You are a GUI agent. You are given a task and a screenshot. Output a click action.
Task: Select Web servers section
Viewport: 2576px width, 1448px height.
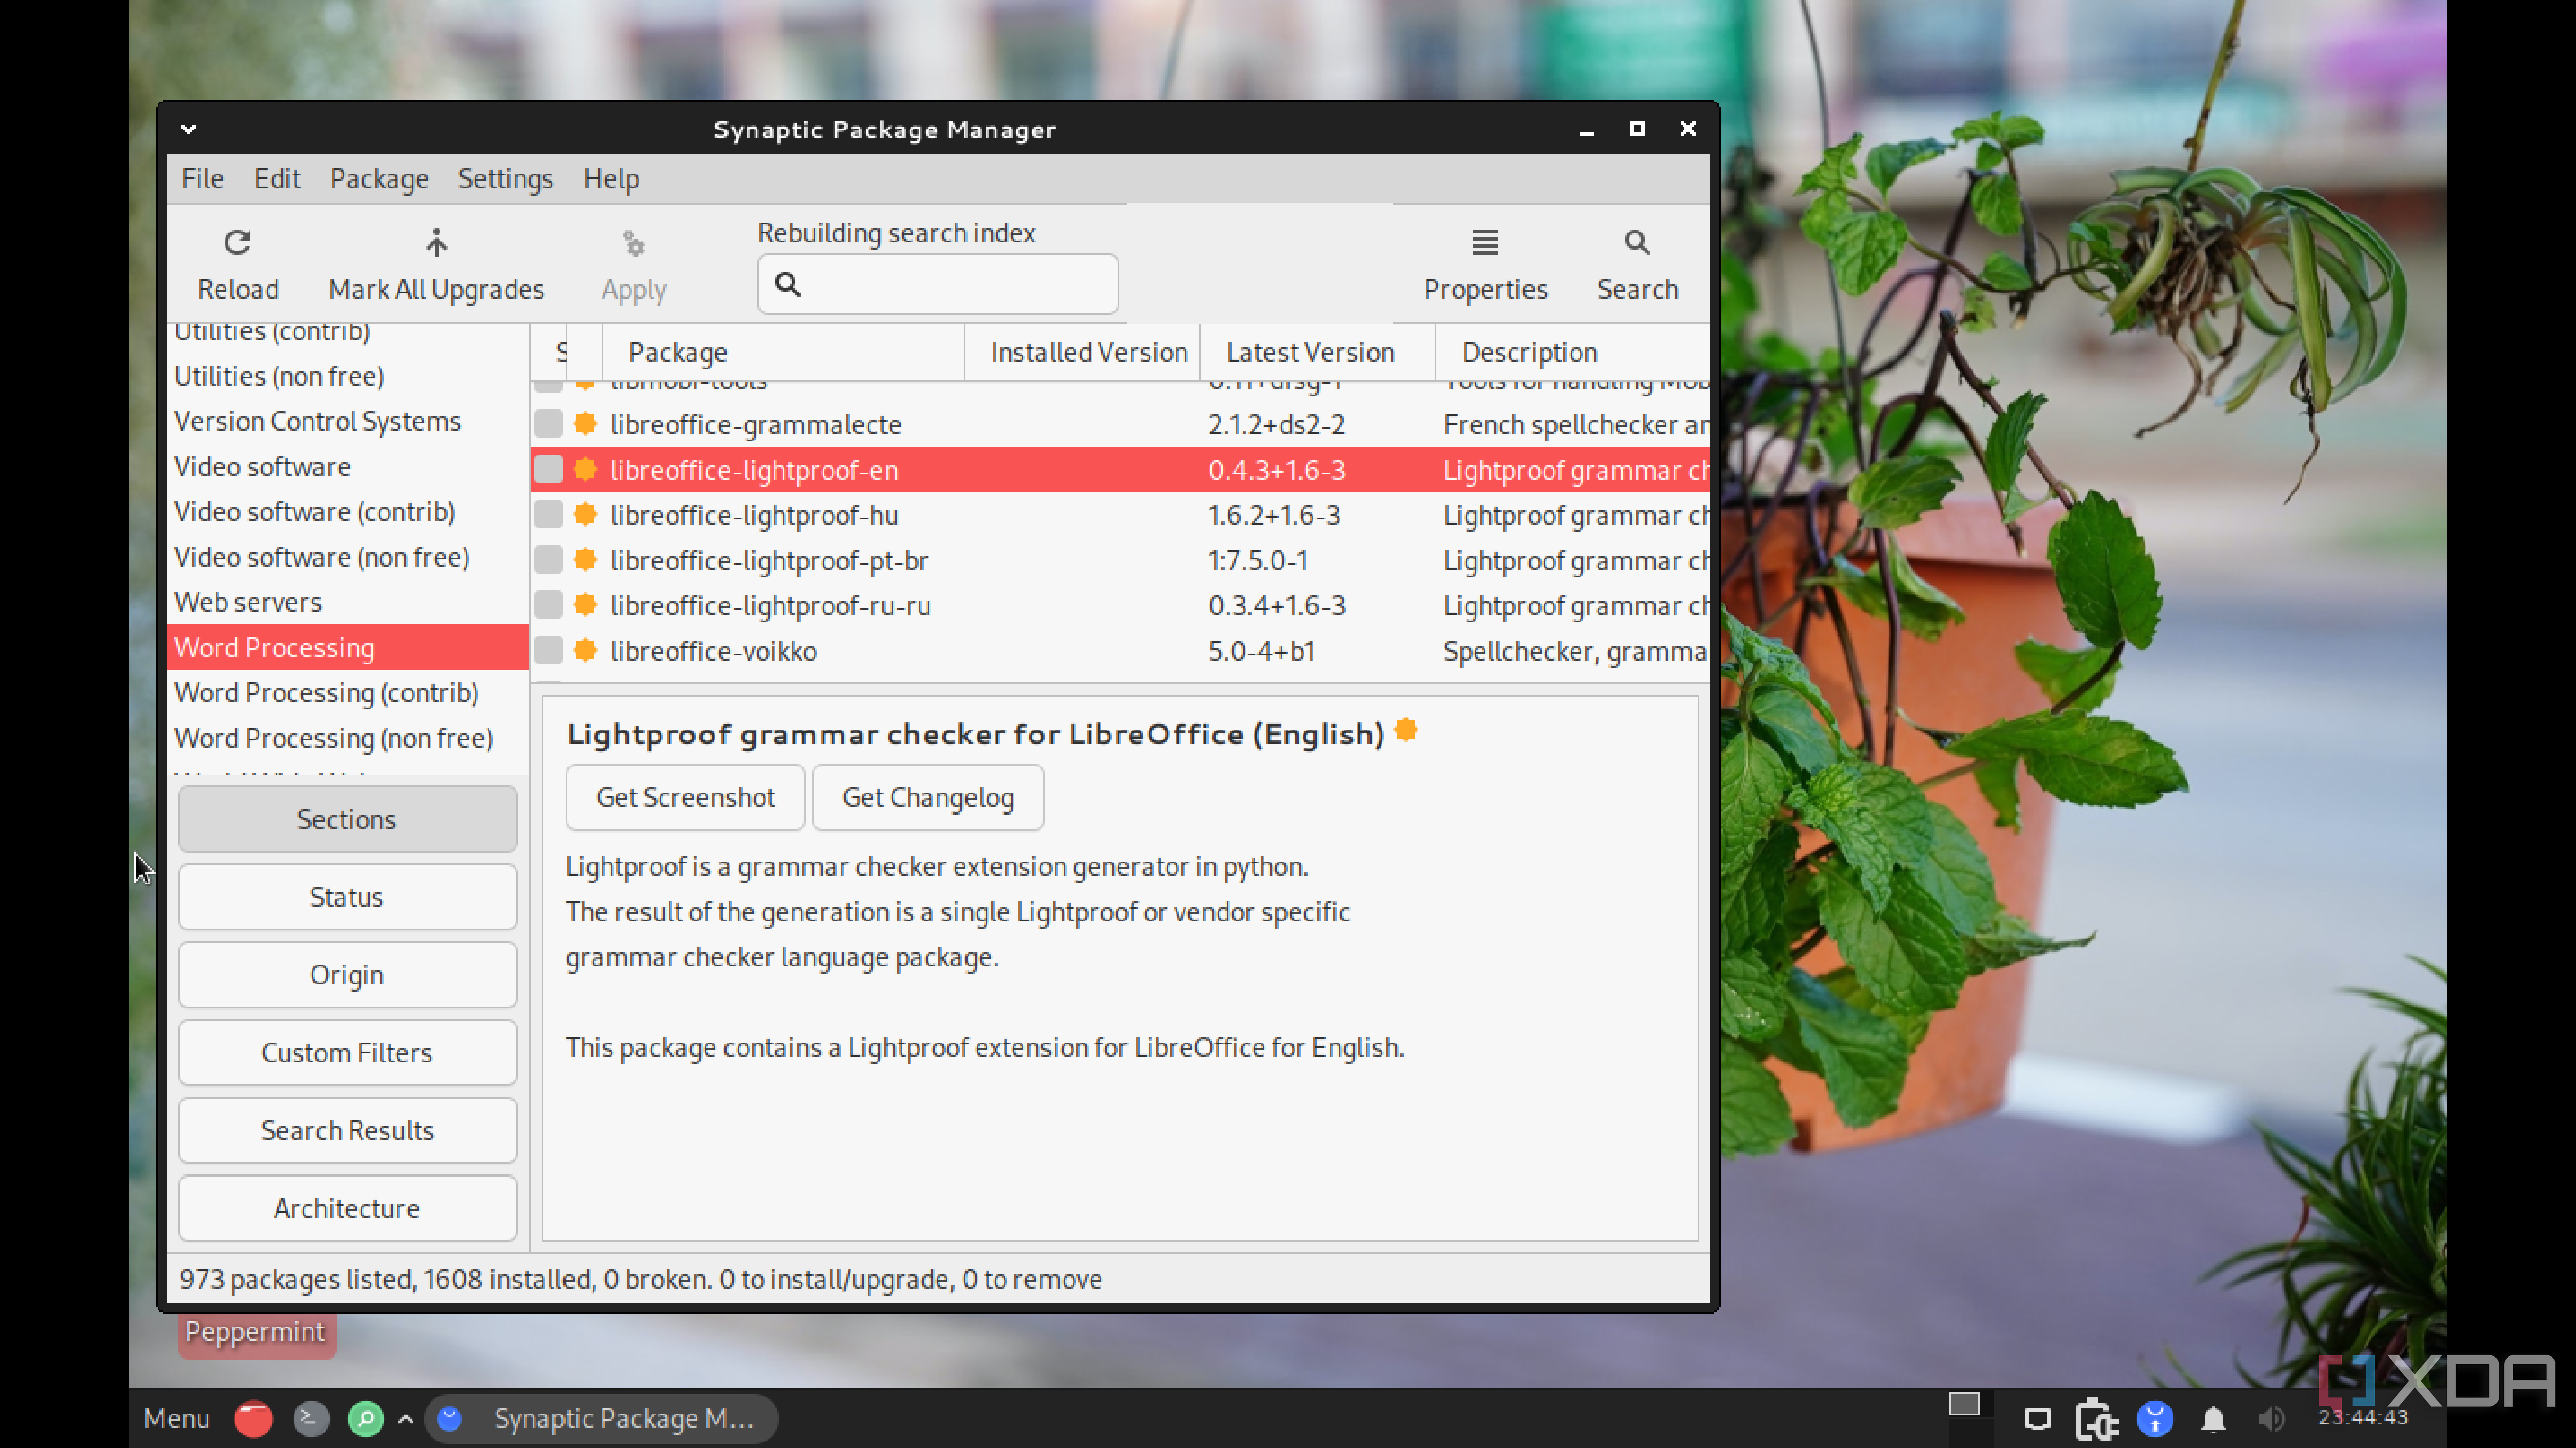pyautogui.click(x=347, y=603)
